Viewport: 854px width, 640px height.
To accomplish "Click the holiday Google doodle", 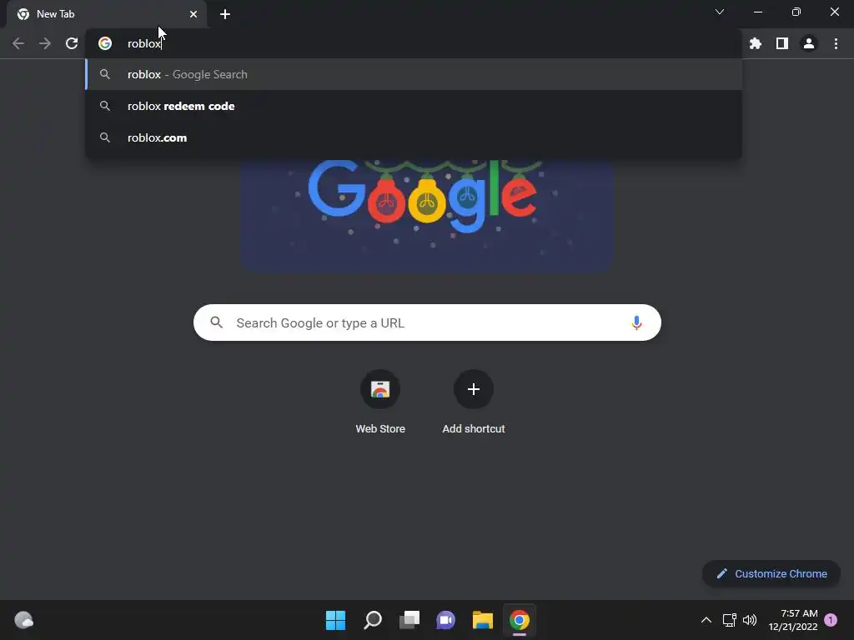I will pyautogui.click(x=427, y=215).
